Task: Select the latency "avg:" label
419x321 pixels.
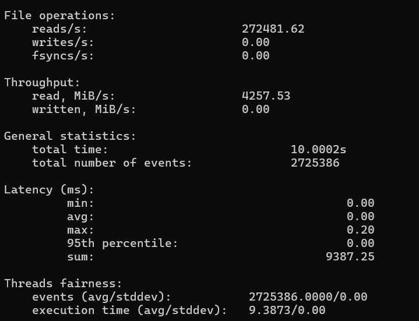Action: pyautogui.click(x=80, y=217)
